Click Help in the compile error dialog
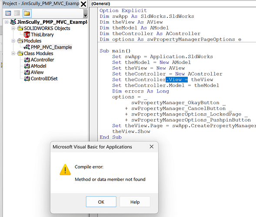This screenshot has height=217, width=256. (x=135, y=202)
